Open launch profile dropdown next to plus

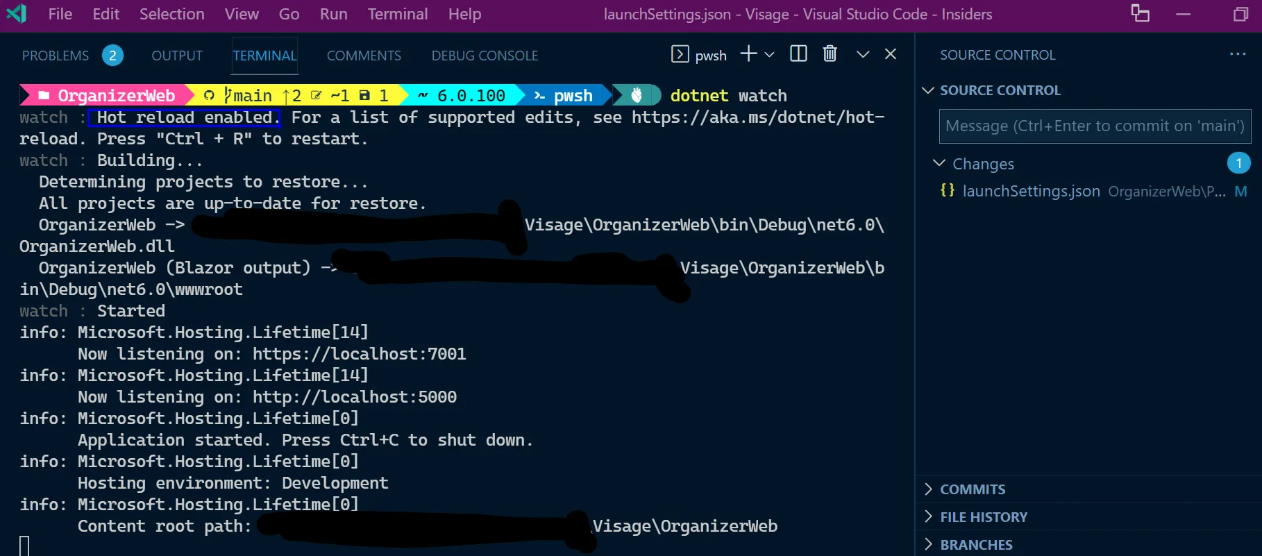pos(769,54)
